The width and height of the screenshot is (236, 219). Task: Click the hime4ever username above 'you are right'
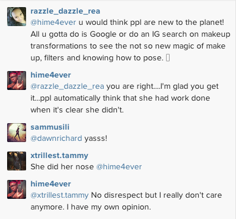tap(50, 75)
